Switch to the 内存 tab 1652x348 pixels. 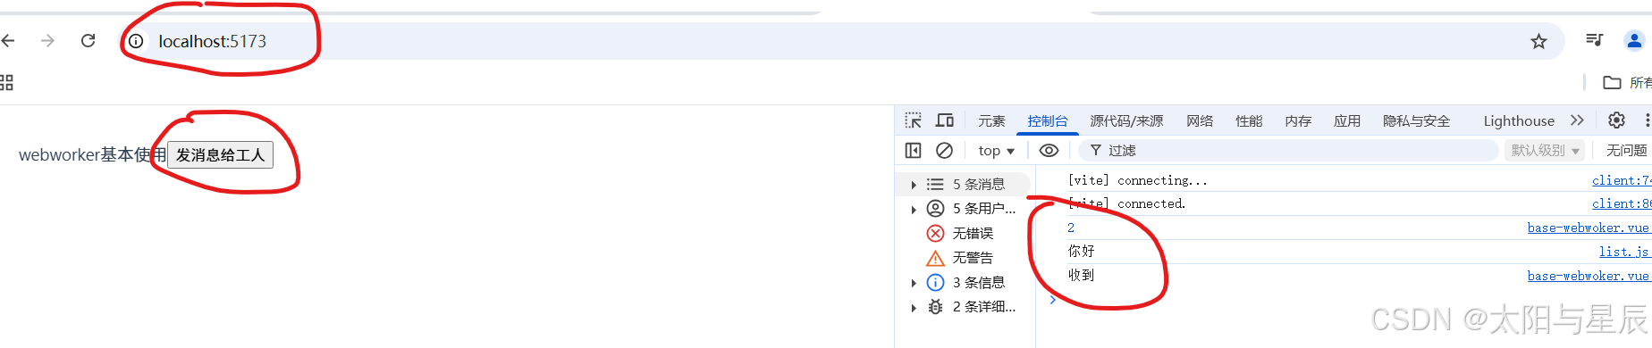1298,121
